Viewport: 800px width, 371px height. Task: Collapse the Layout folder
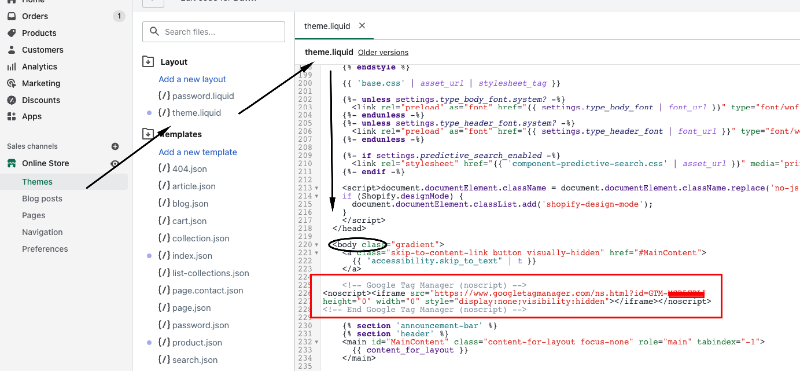coord(148,62)
